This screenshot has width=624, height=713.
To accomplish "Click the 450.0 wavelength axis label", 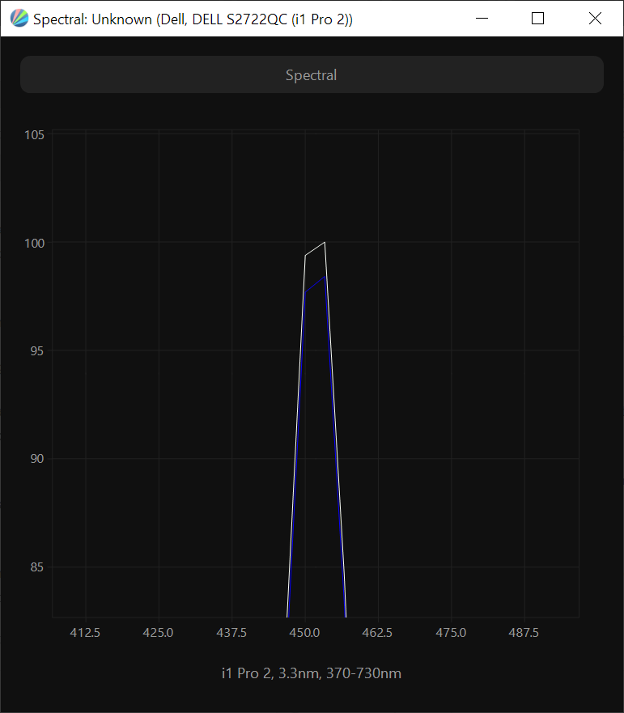I will pyautogui.click(x=305, y=632).
